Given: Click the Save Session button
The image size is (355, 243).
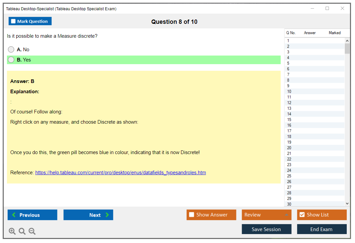Looking at the screenshot, I should click(x=266, y=229).
